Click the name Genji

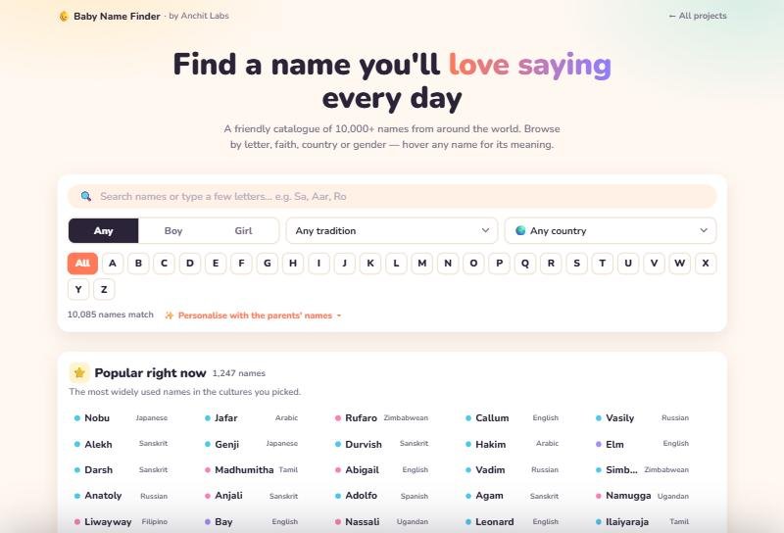pyautogui.click(x=227, y=445)
